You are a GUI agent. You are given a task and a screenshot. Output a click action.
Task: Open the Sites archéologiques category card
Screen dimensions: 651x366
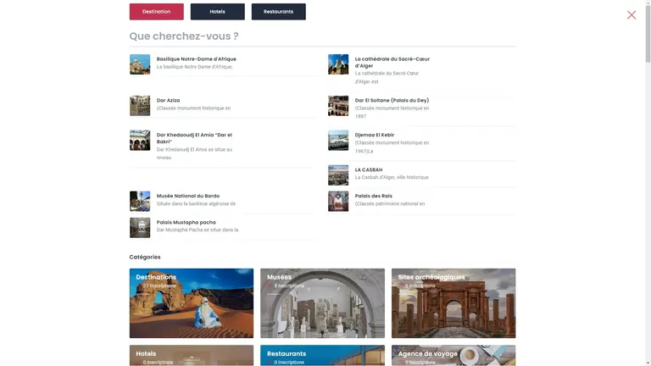453,303
